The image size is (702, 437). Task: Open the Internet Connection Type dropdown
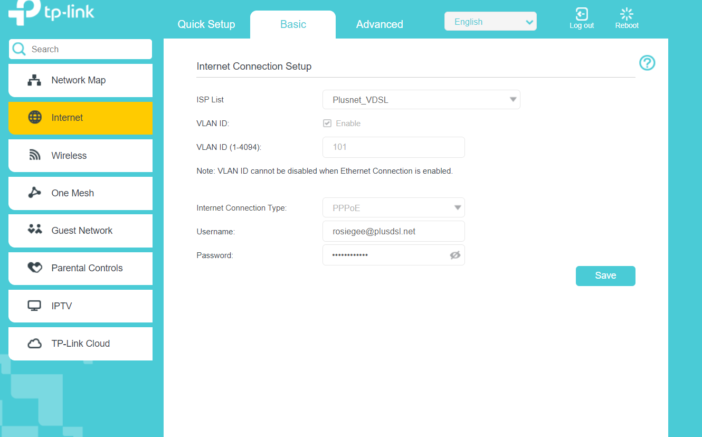coord(393,208)
